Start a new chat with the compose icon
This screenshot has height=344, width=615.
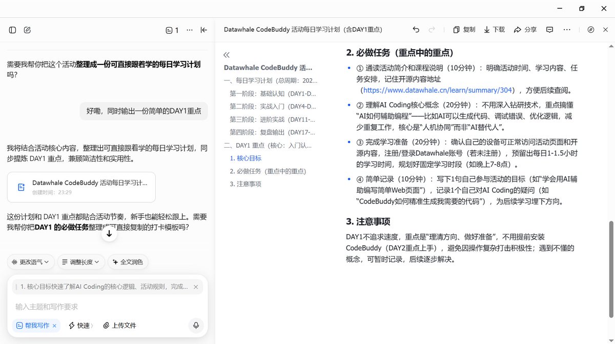(27, 30)
